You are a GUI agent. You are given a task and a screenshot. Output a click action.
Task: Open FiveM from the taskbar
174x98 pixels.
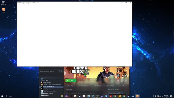click(137, 96)
